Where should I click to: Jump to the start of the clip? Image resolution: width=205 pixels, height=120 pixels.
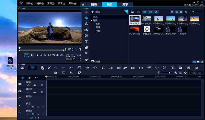coord(37,55)
